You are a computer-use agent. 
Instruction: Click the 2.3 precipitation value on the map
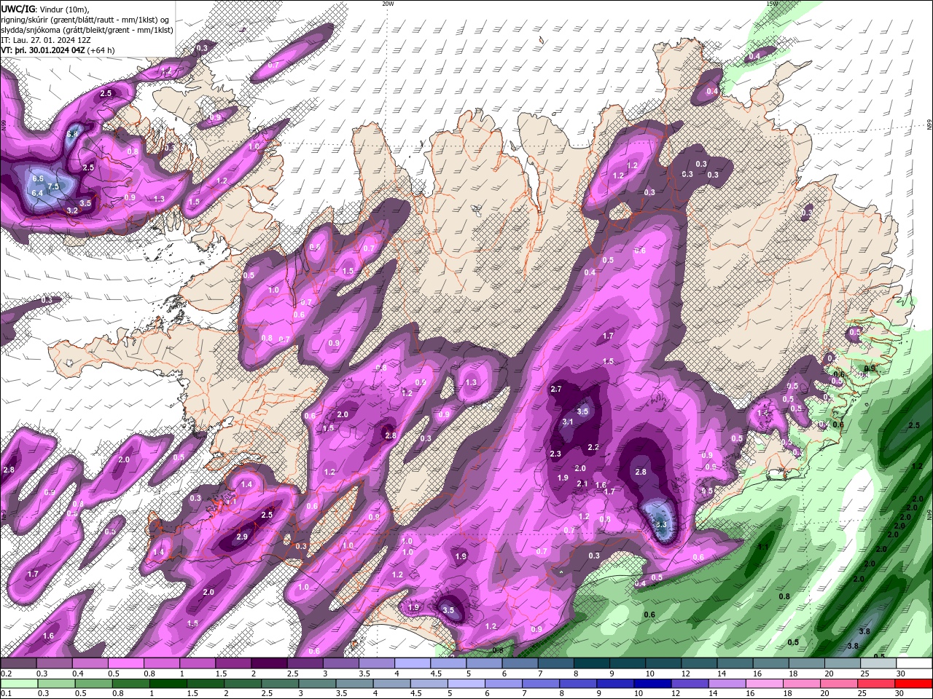[555, 454]
